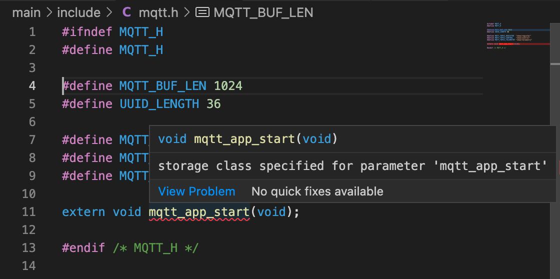
Task: Click 'No quick fixes available' text
Action: pos(317,191)
